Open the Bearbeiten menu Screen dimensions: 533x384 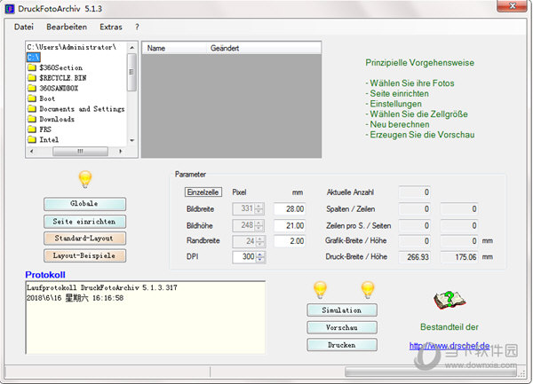[x=67, y=27]
